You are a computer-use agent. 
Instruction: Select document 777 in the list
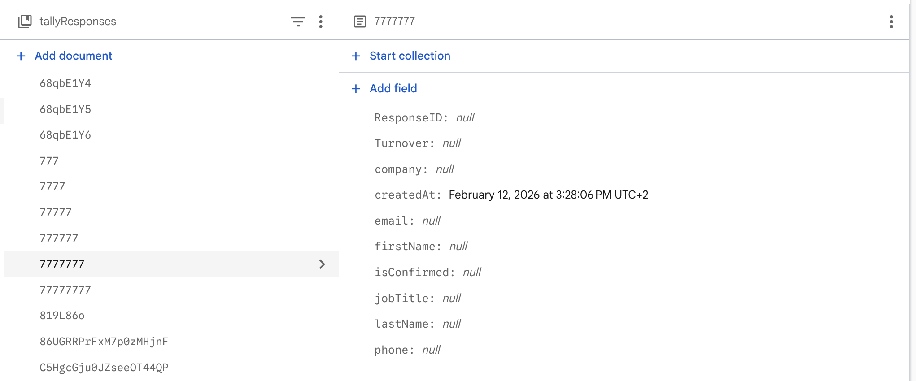[49, 161]
